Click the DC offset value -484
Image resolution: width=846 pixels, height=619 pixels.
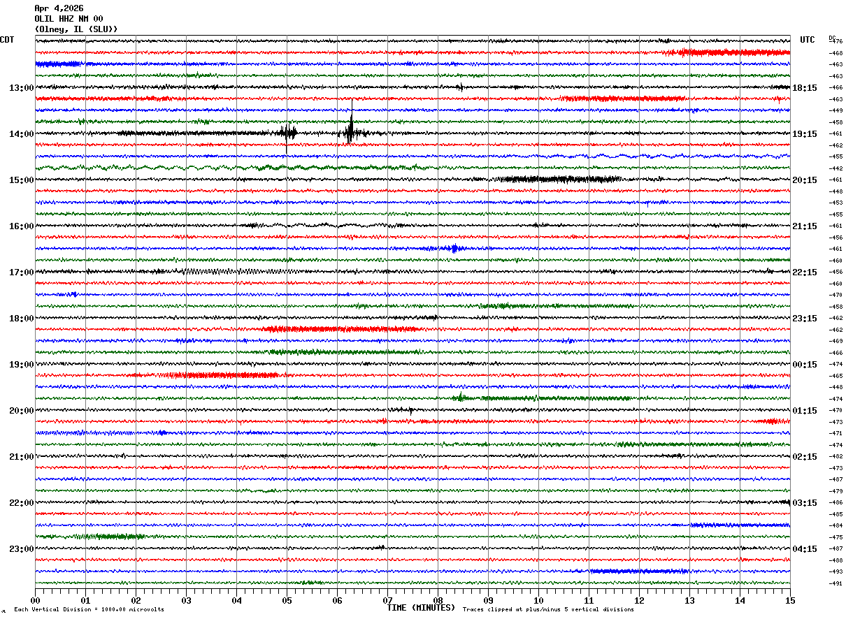pyautogui.click(x=836, y=525)
